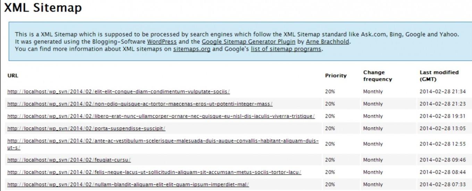Go to the sitemaps.org link

[192, 49]
